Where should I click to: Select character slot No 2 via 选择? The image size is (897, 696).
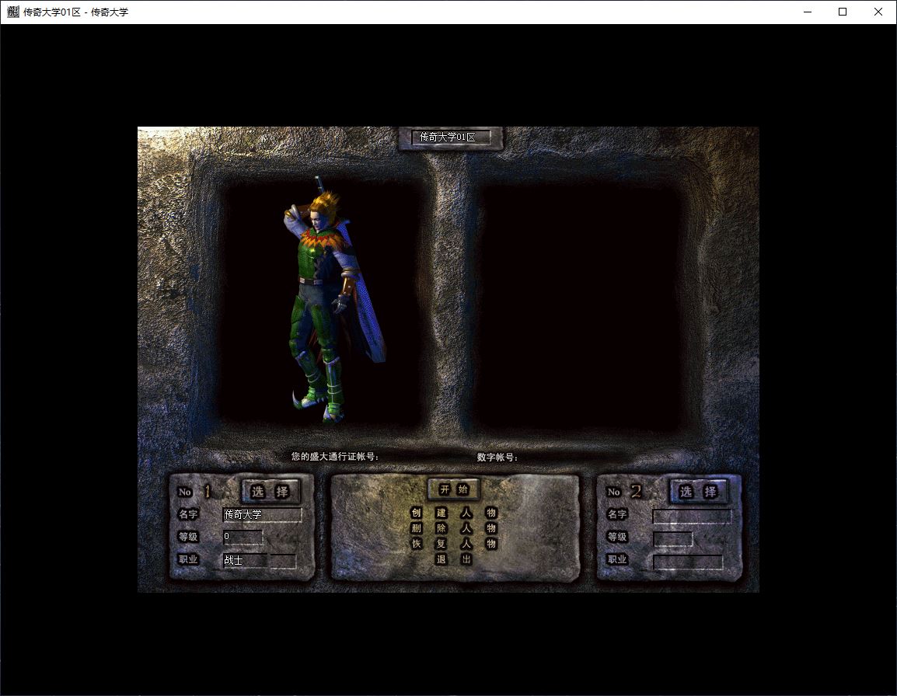click(699, 492)
